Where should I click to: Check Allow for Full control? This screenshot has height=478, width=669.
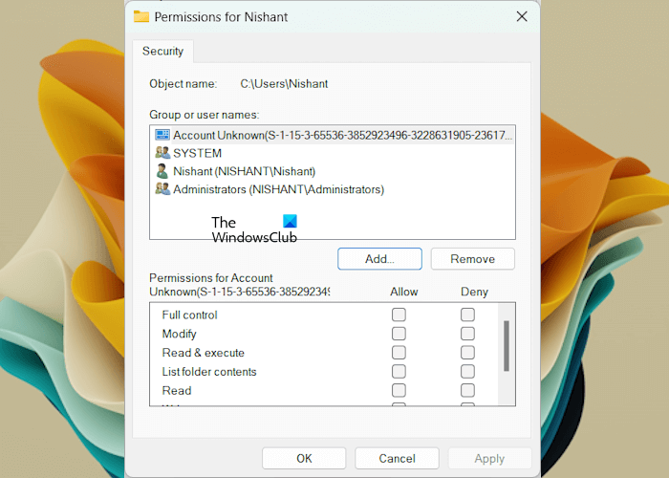399,315
